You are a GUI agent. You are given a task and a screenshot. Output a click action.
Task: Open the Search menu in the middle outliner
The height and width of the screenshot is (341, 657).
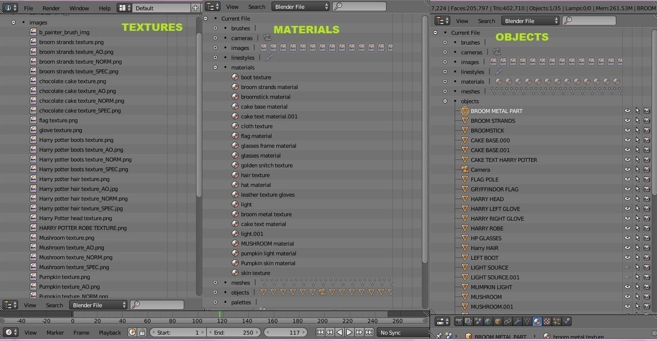[x=257, y=7]
